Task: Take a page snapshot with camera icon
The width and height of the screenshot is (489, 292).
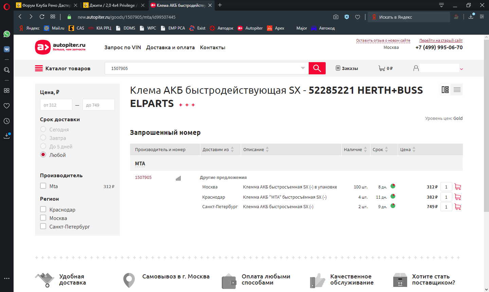Action: [336, 17]
